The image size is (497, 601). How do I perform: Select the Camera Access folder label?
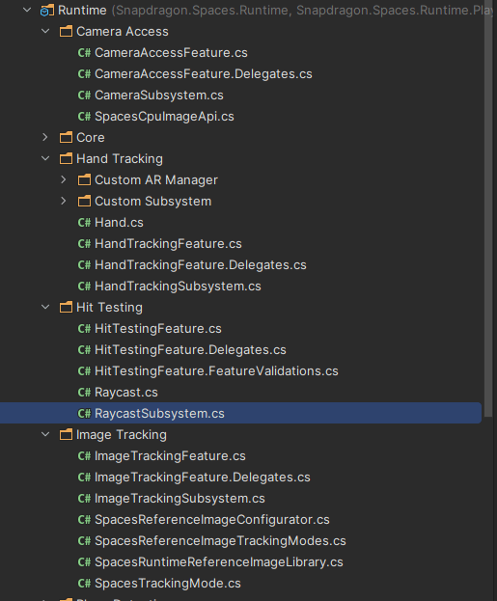123,32
